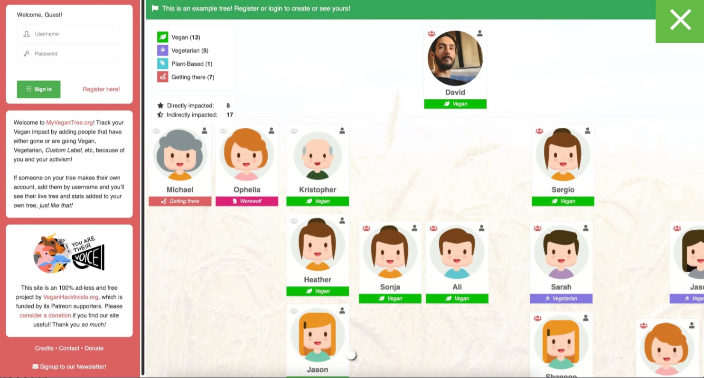Click Jason's avatar
This screenshot has height=378, width=704.
(318, 335)
